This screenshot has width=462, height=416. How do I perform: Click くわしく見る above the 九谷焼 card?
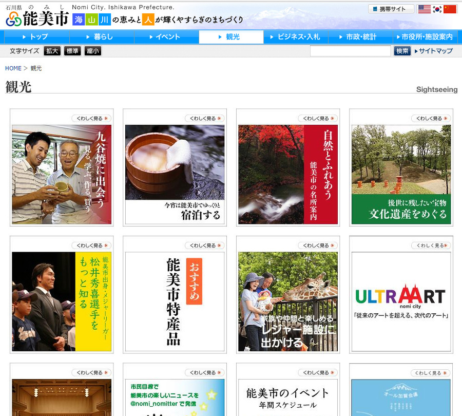(92, 119)
